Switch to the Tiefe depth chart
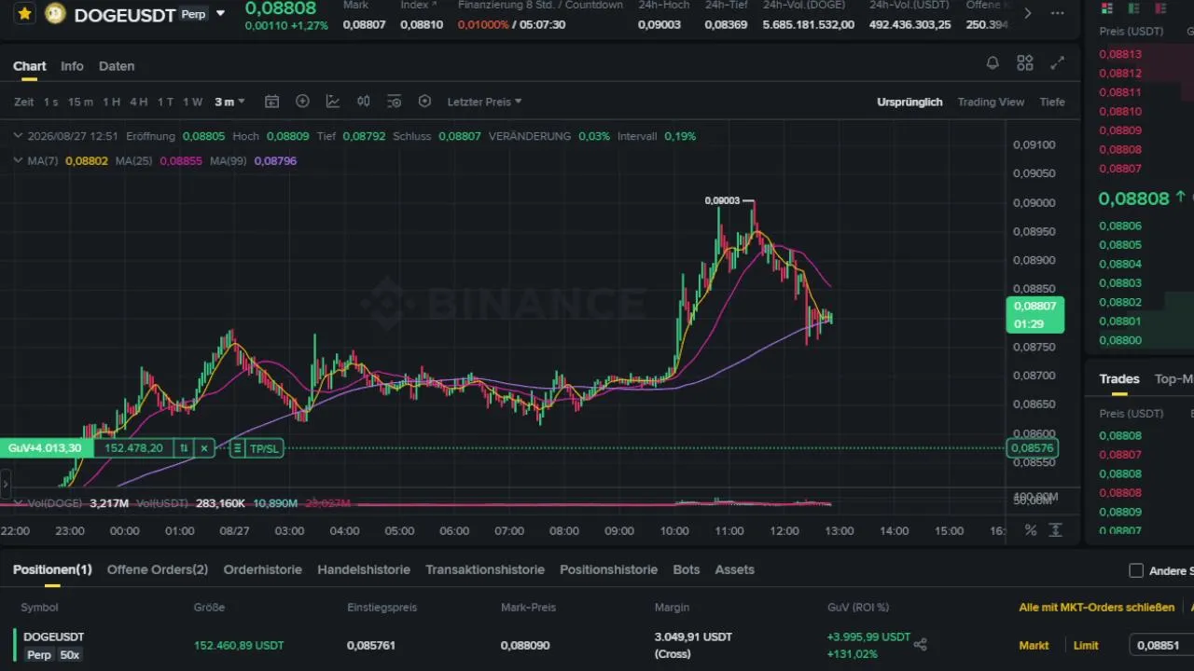Viewport: 1194px width, 671px height. point(1052,102)
